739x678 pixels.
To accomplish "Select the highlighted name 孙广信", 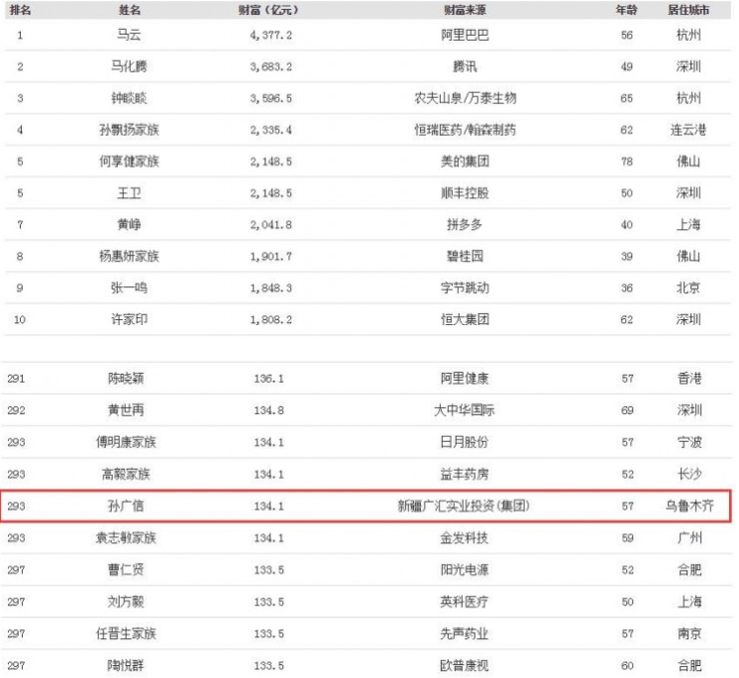I will point(126,506).
